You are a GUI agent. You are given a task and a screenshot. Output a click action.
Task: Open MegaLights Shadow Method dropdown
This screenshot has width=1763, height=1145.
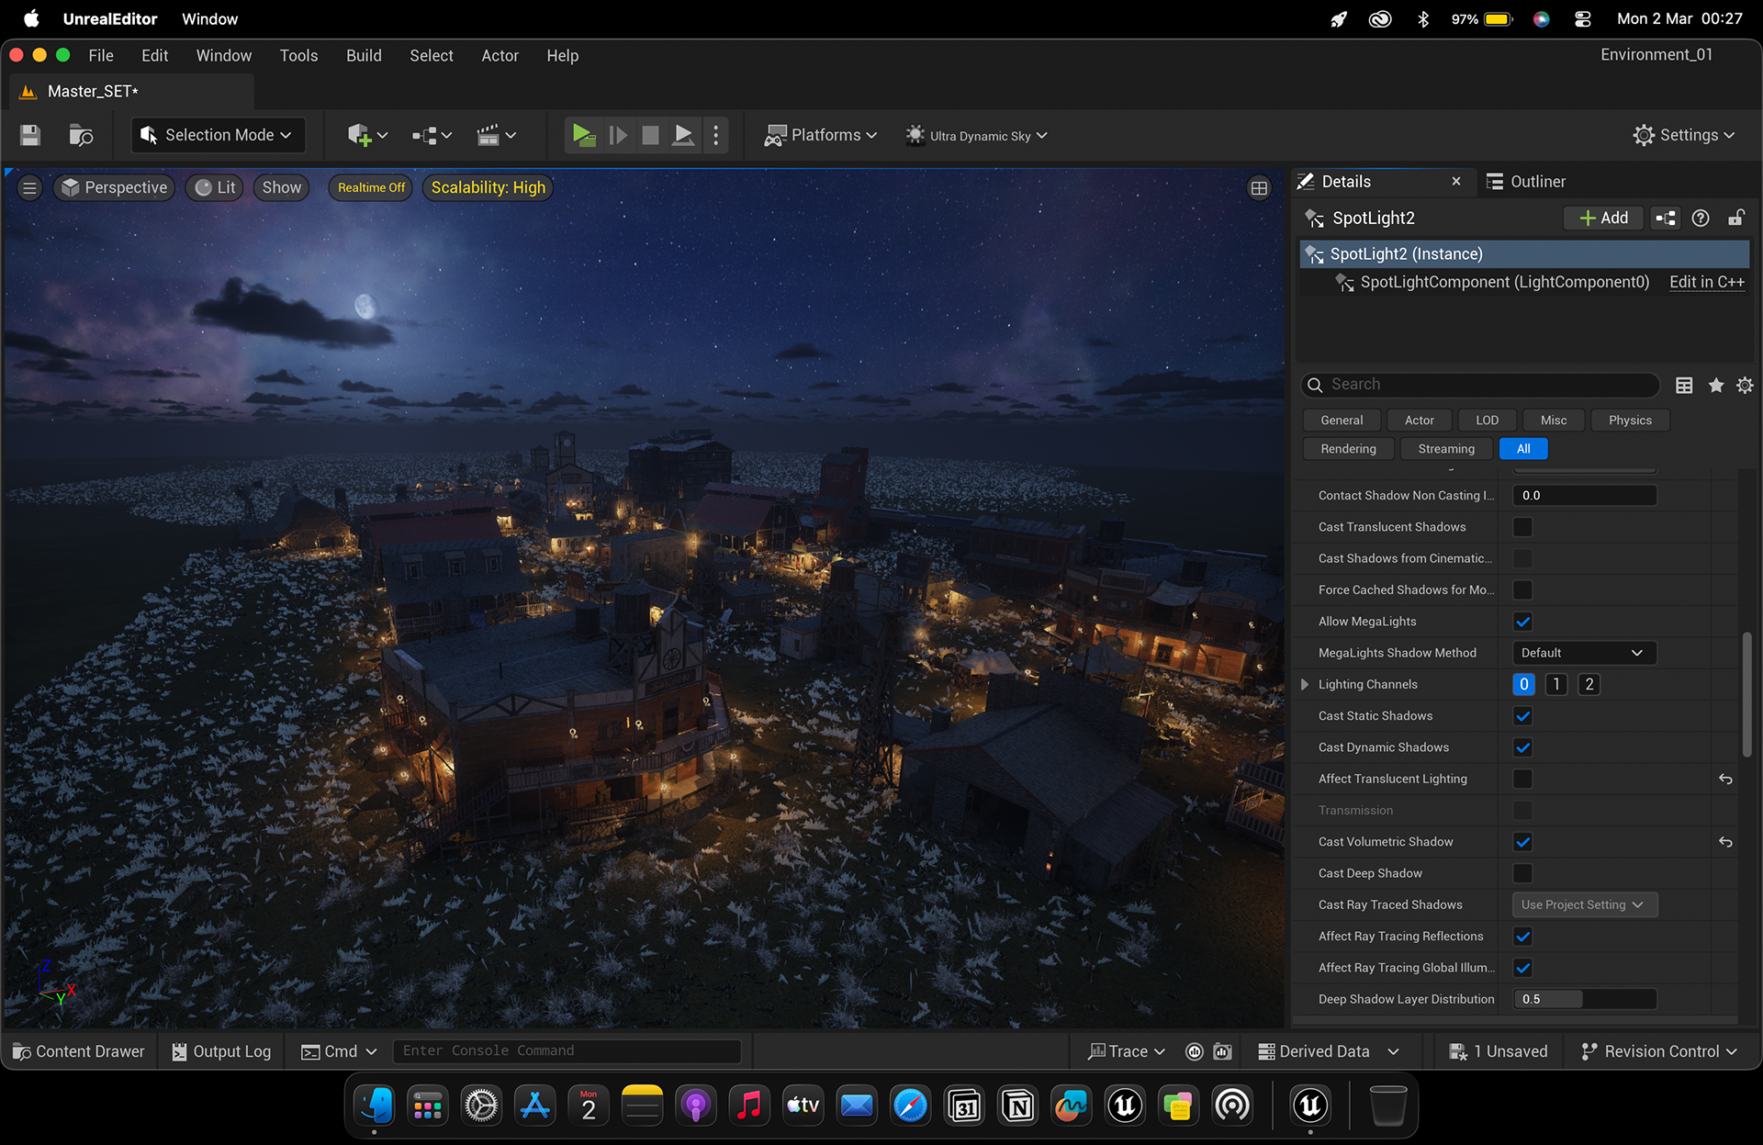click(1584, 653)
